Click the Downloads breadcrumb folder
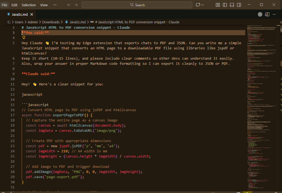This screenshot has width=282, height=193. click(51, 22)
